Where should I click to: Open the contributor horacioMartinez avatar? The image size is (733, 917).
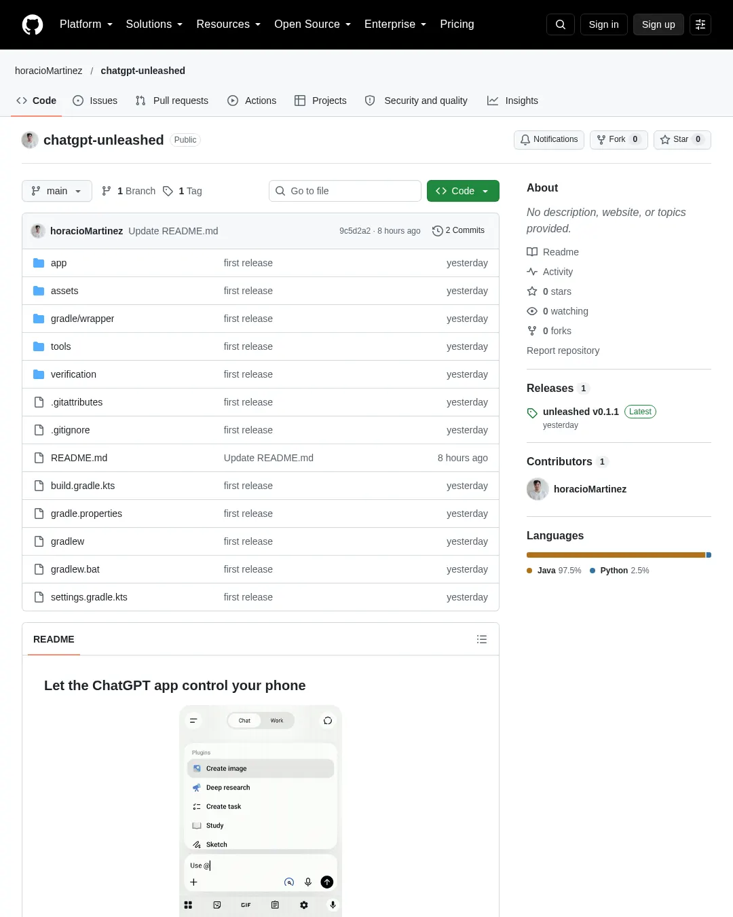(x=538, y=489)
